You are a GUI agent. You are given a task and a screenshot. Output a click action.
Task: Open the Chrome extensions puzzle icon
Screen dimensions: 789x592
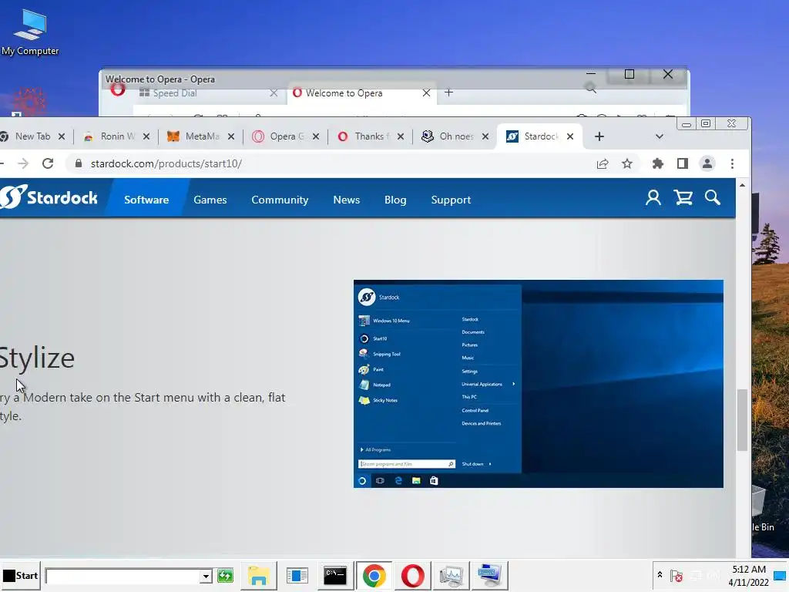pos(658,163)
